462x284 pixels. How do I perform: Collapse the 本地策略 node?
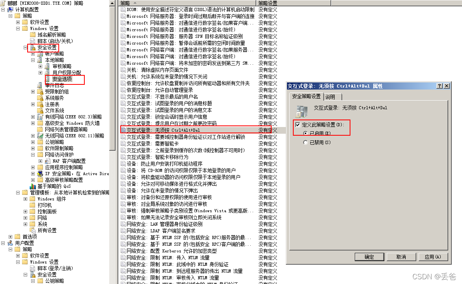pyautogui.click(x=33, y=60)
